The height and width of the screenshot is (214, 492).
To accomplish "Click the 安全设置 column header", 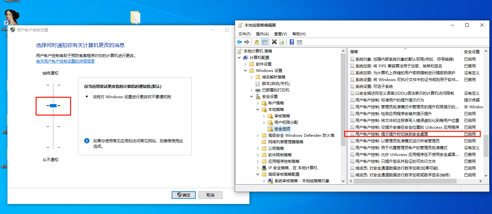I will coord(472,52).
